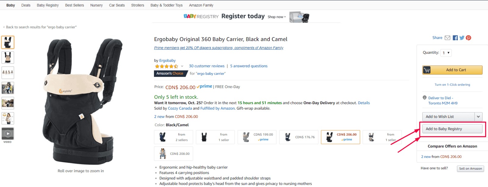Choose the CDN$ 208.00 color variant

173,154
